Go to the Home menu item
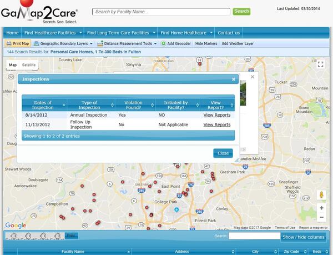The height and width of the screenshot is (255, 333). (12, 33)
